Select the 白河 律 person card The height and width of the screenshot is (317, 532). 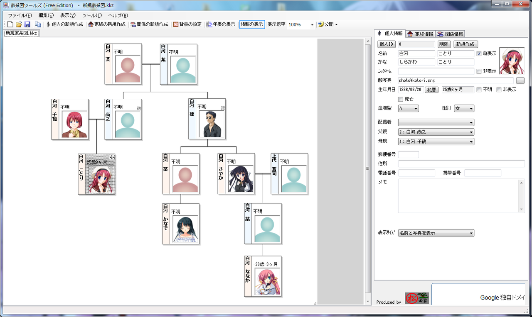click(207, 119)
